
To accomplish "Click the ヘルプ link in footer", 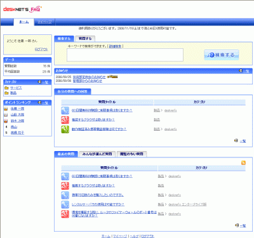I will [x=134, y=236].
